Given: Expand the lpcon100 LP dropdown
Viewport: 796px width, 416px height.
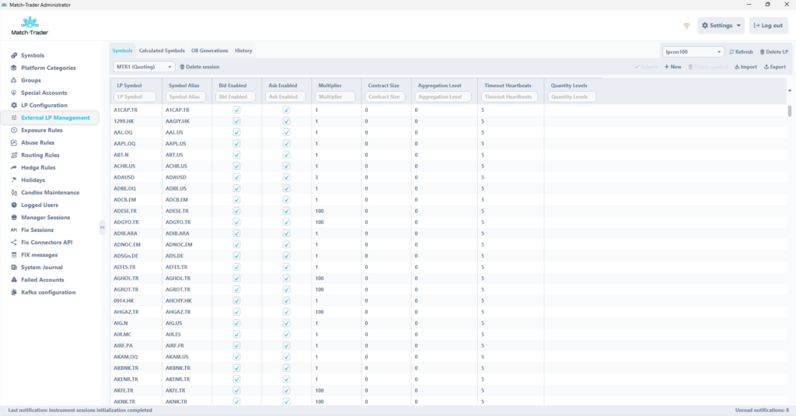Looking at the screenshot, I should point(693,52).
